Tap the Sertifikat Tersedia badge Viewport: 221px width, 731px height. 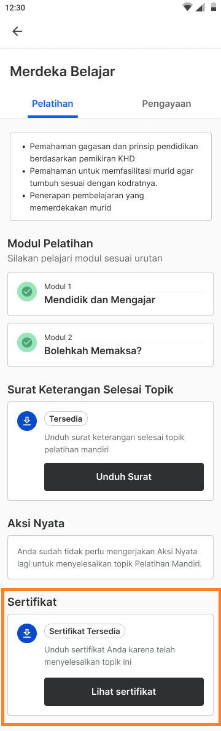(x=85, y=631)
